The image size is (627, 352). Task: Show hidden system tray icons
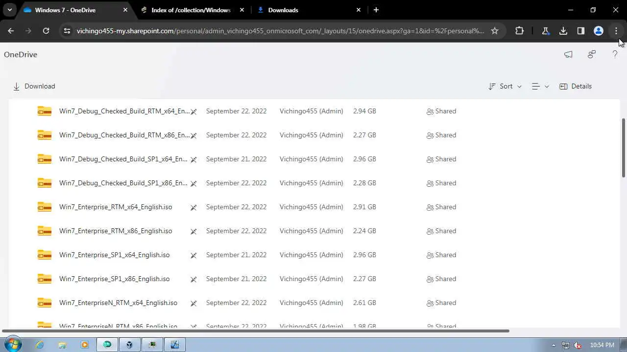(x=554, y=345)
